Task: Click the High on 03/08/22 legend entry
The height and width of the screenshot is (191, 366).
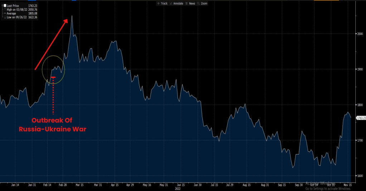Action: [17, 9]
